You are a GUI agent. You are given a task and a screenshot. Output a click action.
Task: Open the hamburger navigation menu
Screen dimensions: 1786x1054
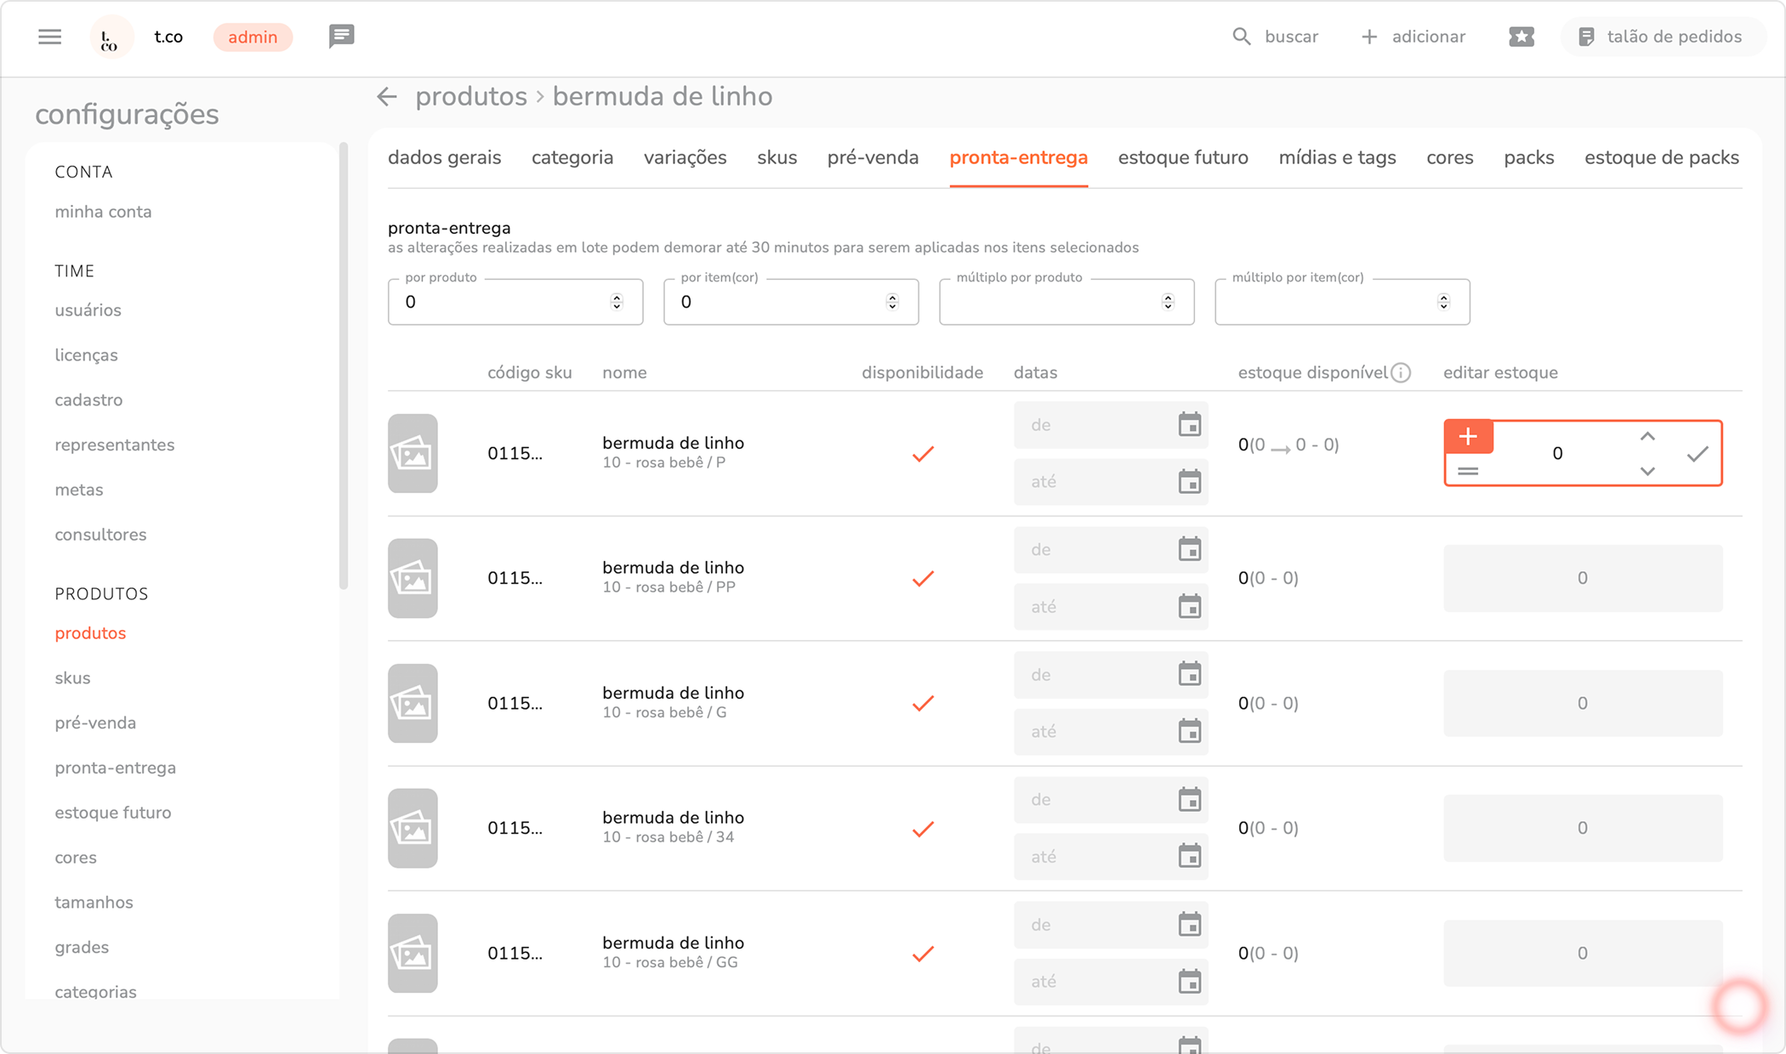click(49, 37)
